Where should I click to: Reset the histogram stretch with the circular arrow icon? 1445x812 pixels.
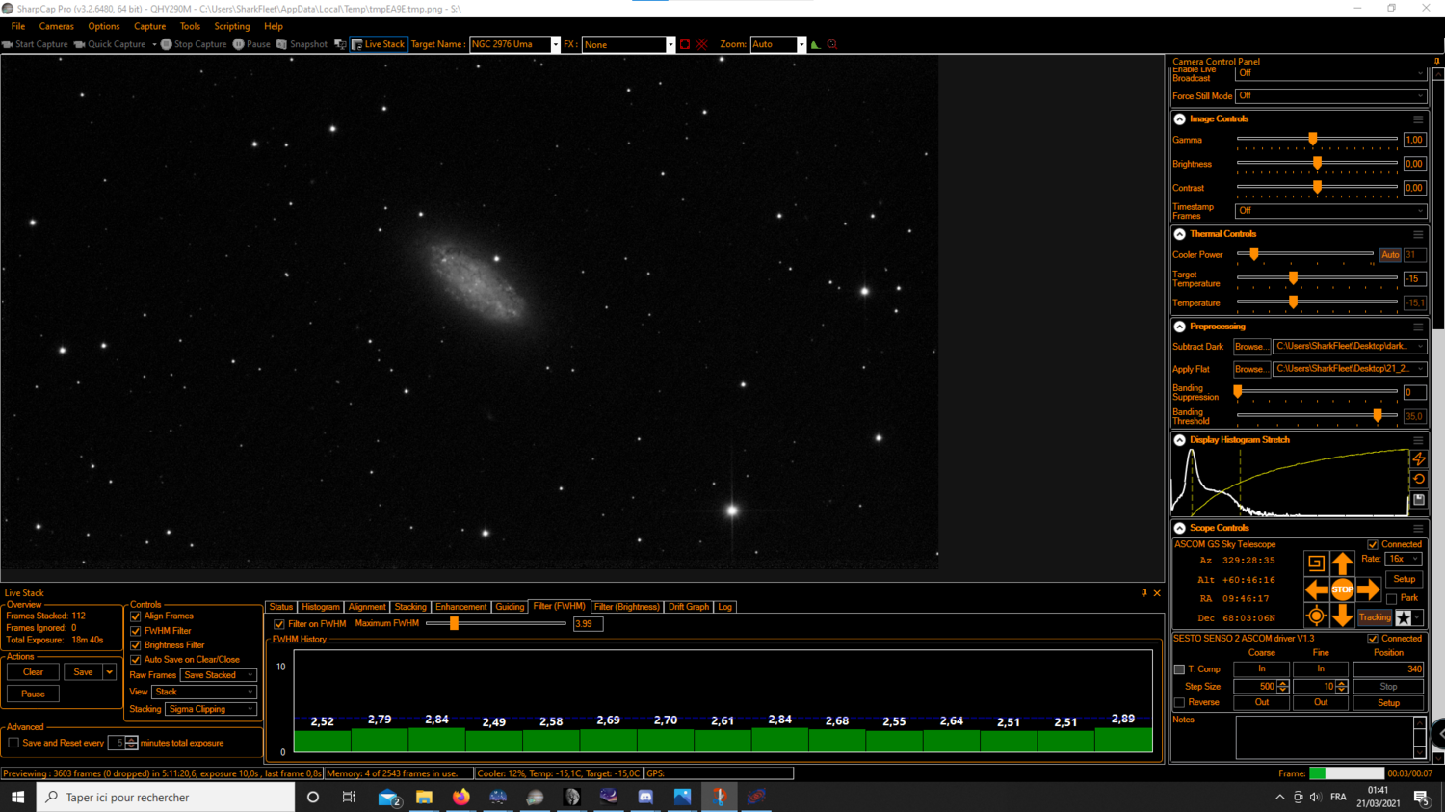1419,479
